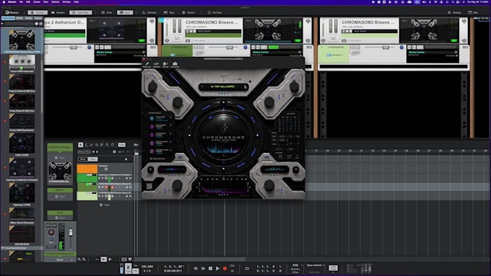Select the Mute tool in sequencer toolbar
Screen dimensions: 491x276
coord(102,145)
